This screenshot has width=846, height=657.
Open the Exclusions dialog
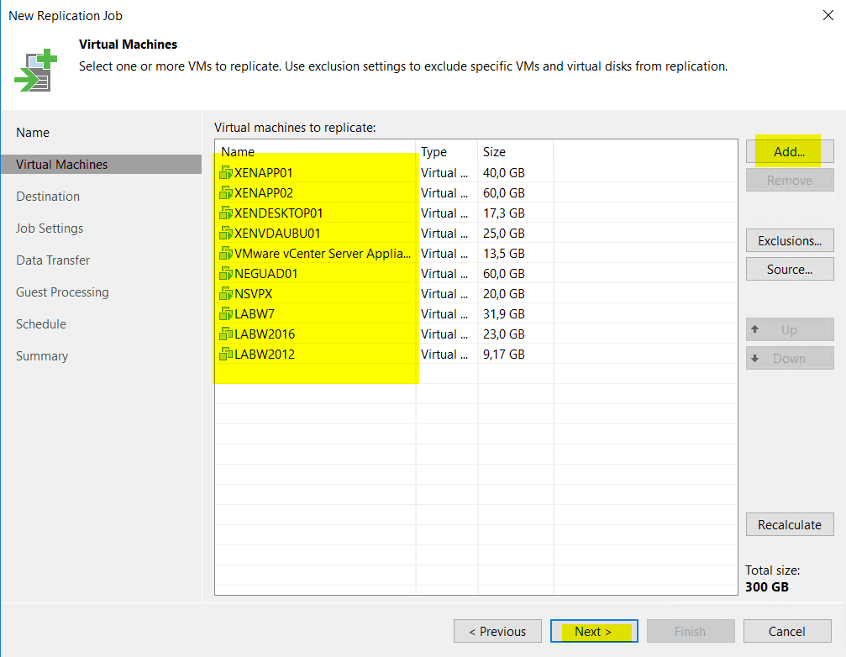789,240
